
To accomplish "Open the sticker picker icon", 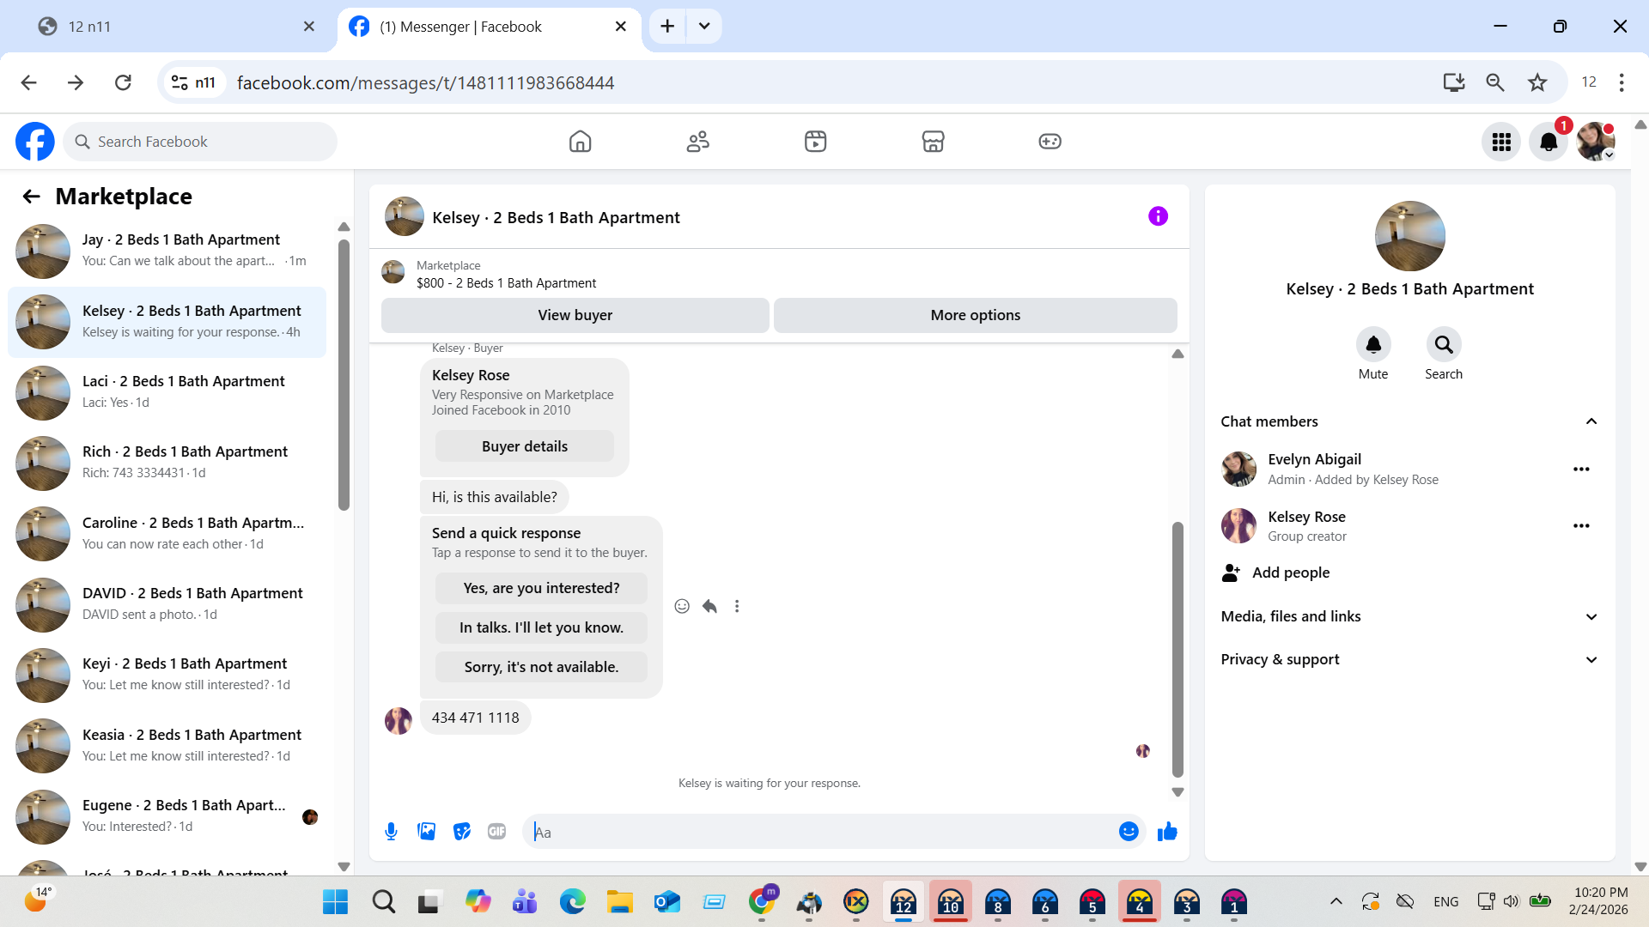I will (462, 831).
